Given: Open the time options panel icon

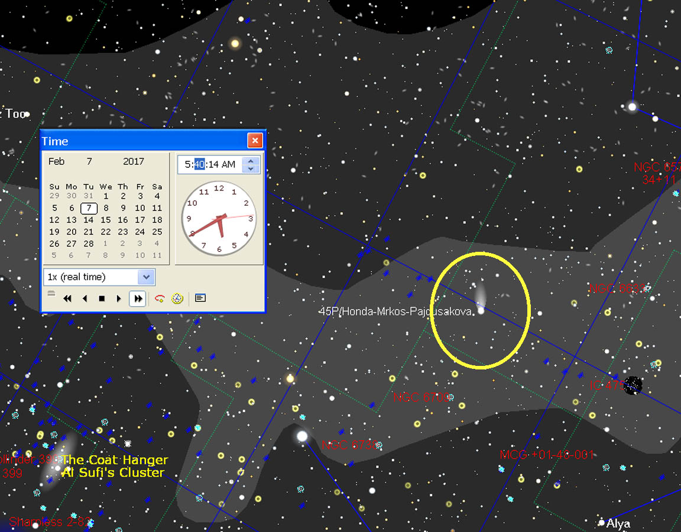Looking at the screenshot, I should pyautogui.click(x=200, y=298).
